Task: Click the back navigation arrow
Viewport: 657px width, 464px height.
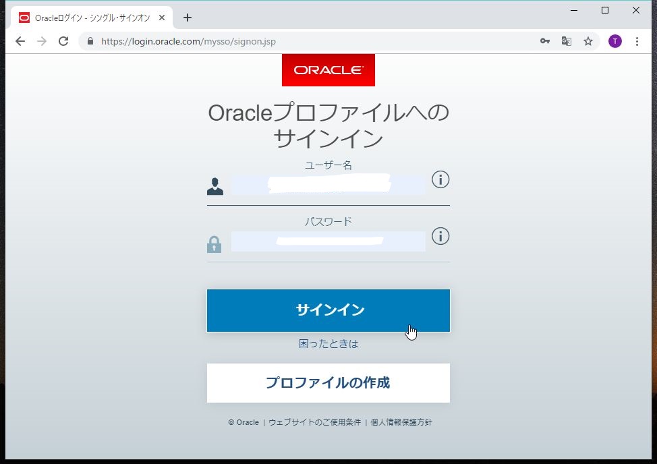Action: point(20,41)
